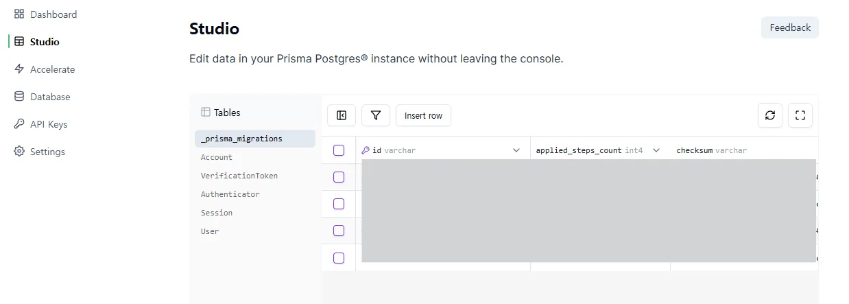Expand the applied_steps_count column dropdown
This screenshot has height=304, width=849.
tap(656, 150)
